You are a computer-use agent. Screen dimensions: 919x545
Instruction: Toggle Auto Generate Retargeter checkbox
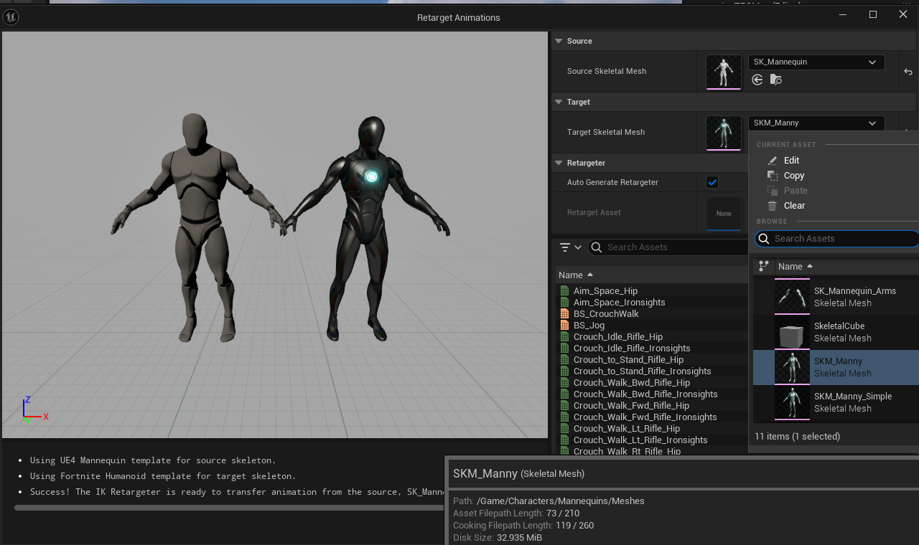(x=712, y=182)
